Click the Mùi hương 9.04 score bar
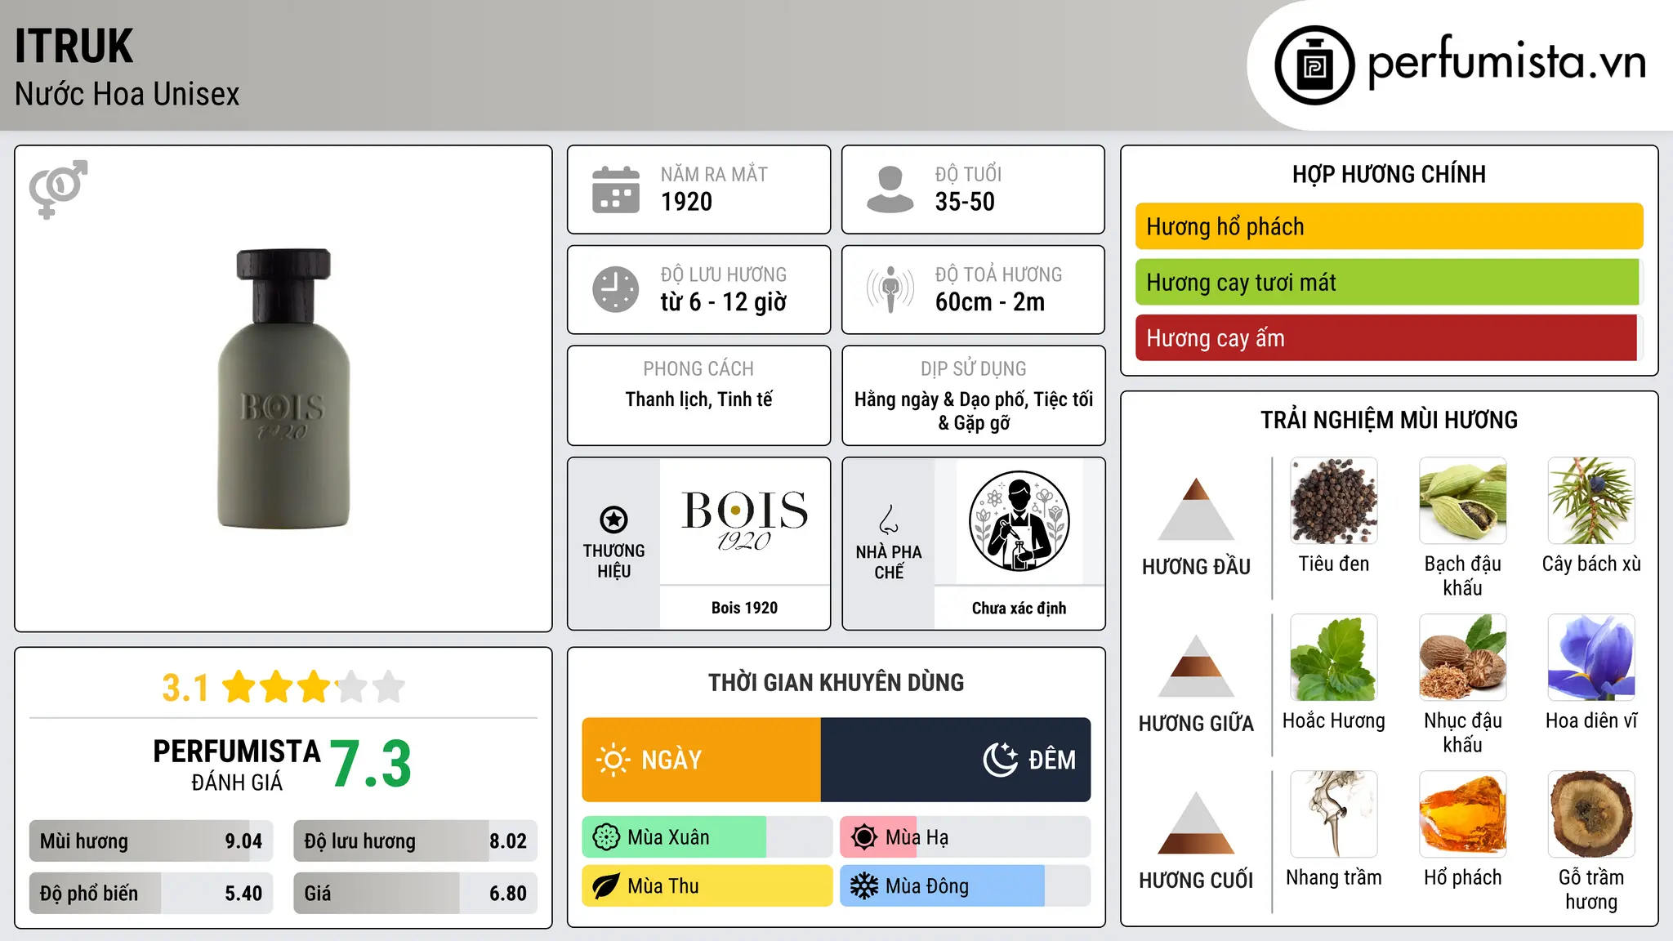 tap(151, 841)
